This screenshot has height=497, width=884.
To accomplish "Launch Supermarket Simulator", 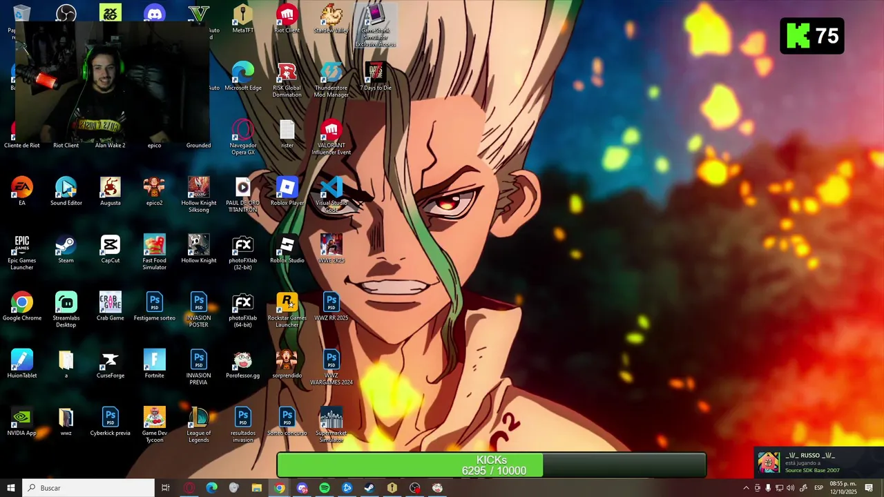I will point(331,425).
